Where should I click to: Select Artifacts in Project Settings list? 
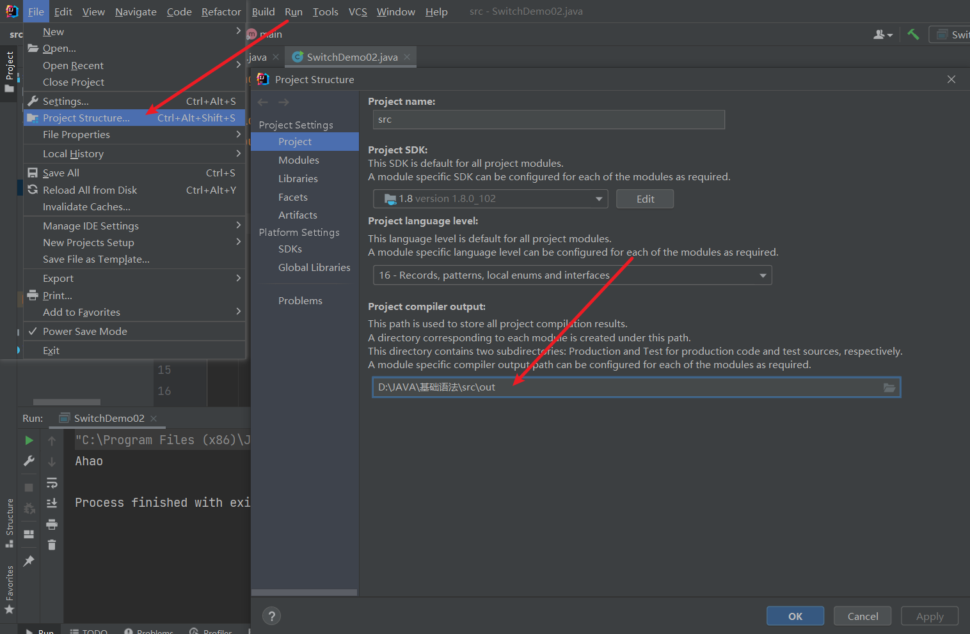pos(305,215)
